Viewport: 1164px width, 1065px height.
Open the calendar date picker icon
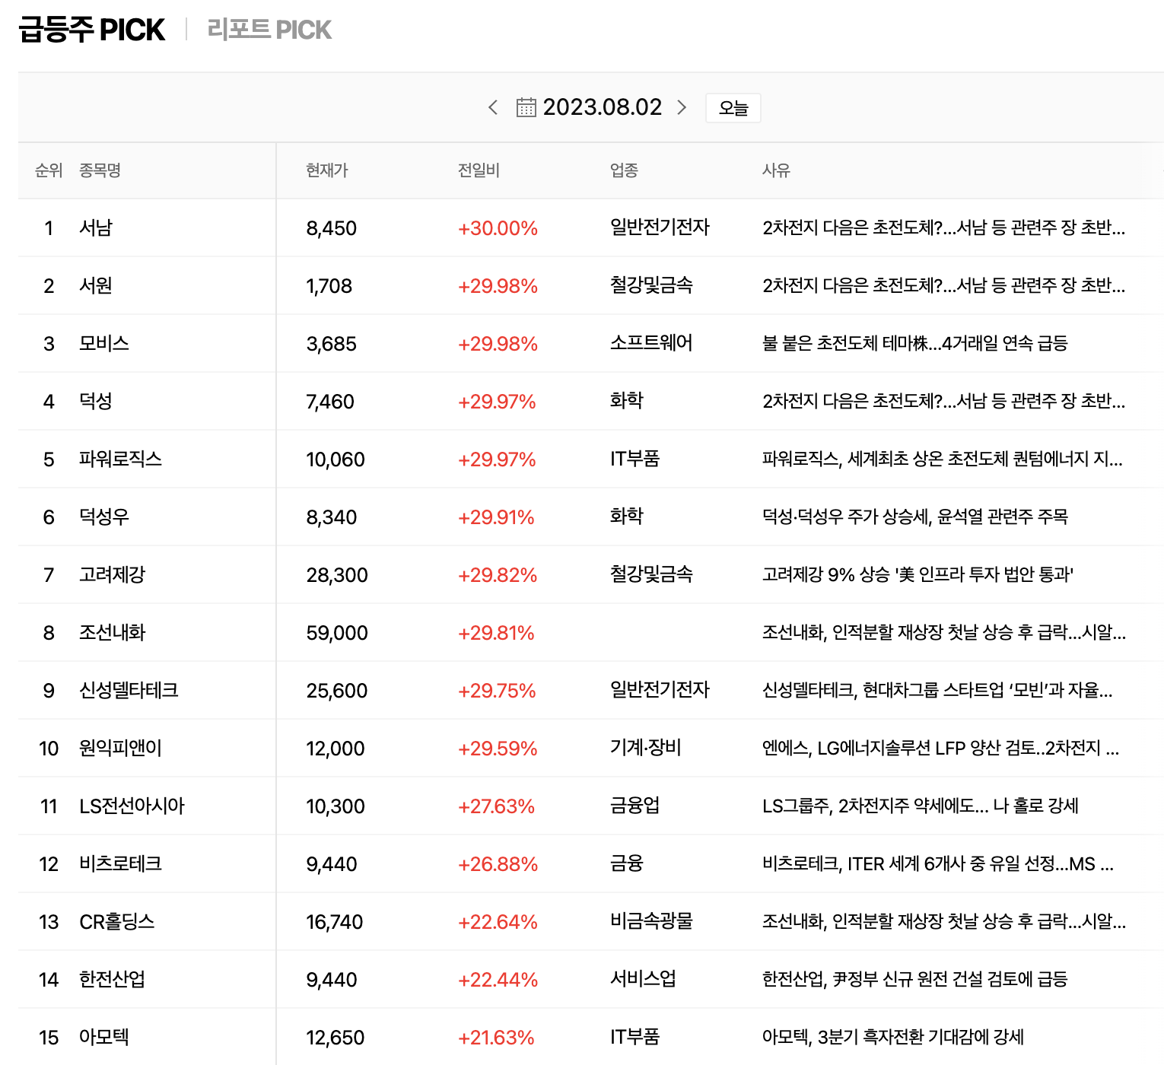click(526, 107)
